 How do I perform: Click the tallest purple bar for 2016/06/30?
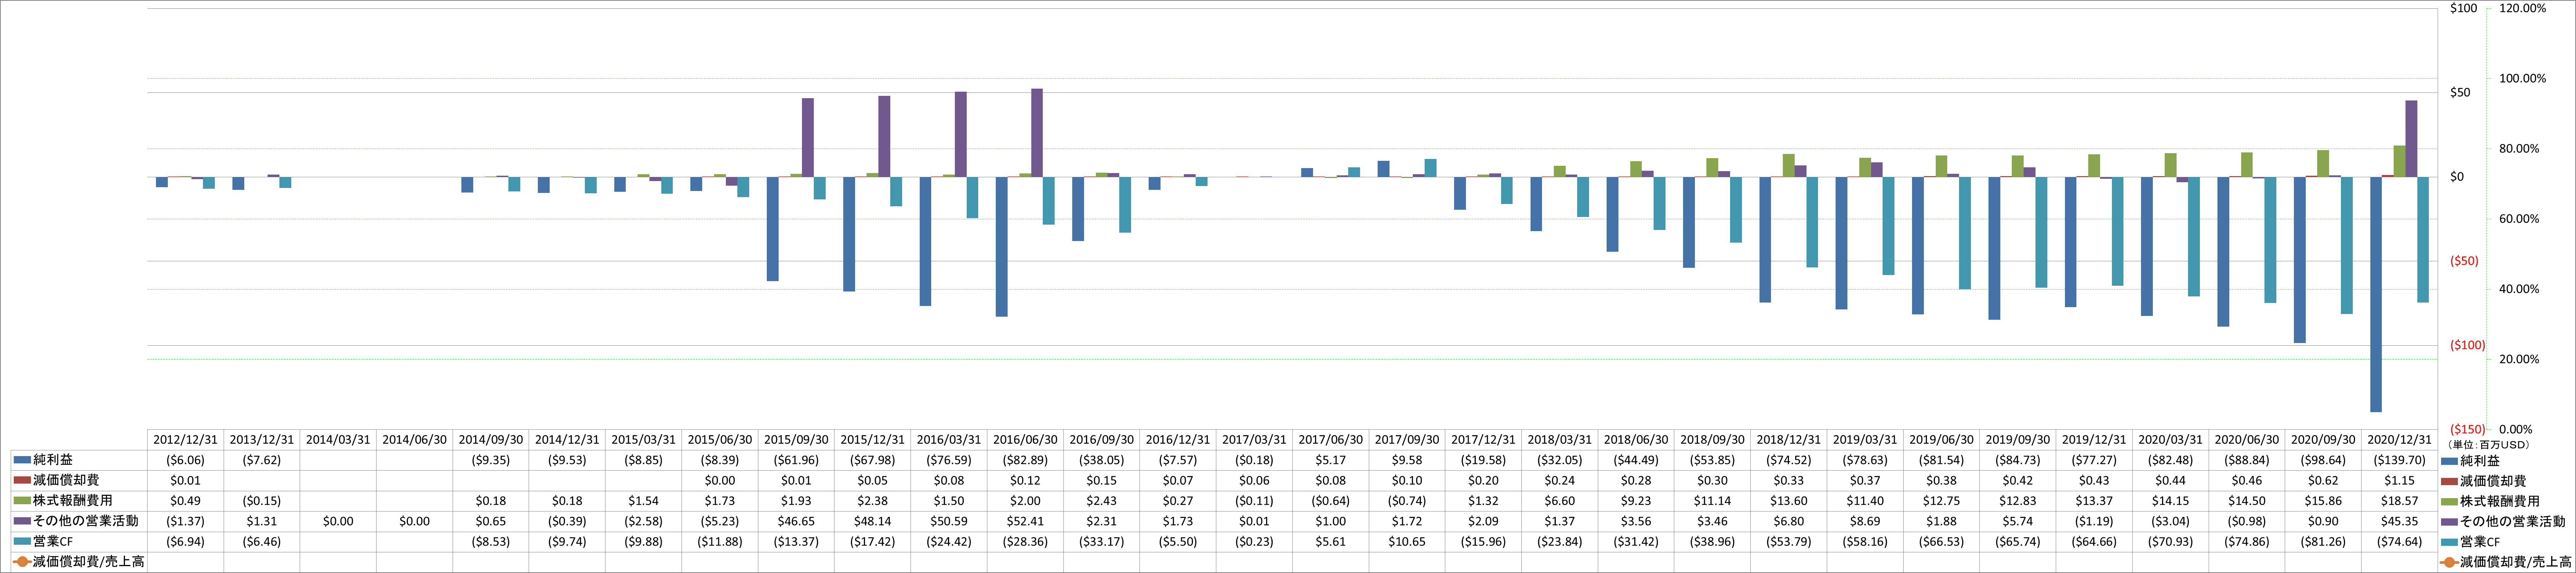point(1037,133)
